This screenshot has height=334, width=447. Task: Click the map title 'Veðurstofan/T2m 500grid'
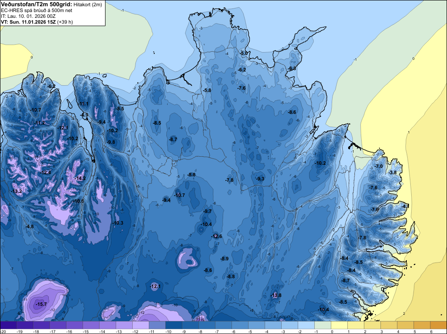click(37, 4)
